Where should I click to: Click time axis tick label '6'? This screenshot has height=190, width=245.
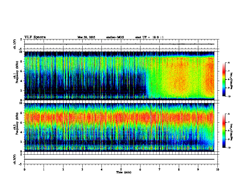click(x=140, y=170)
